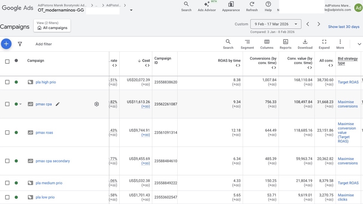Image resolution: width=363 pixels, height=204 pixels.
Task: Tick the pmax cpa secondary checkbox
Action: 7,161
